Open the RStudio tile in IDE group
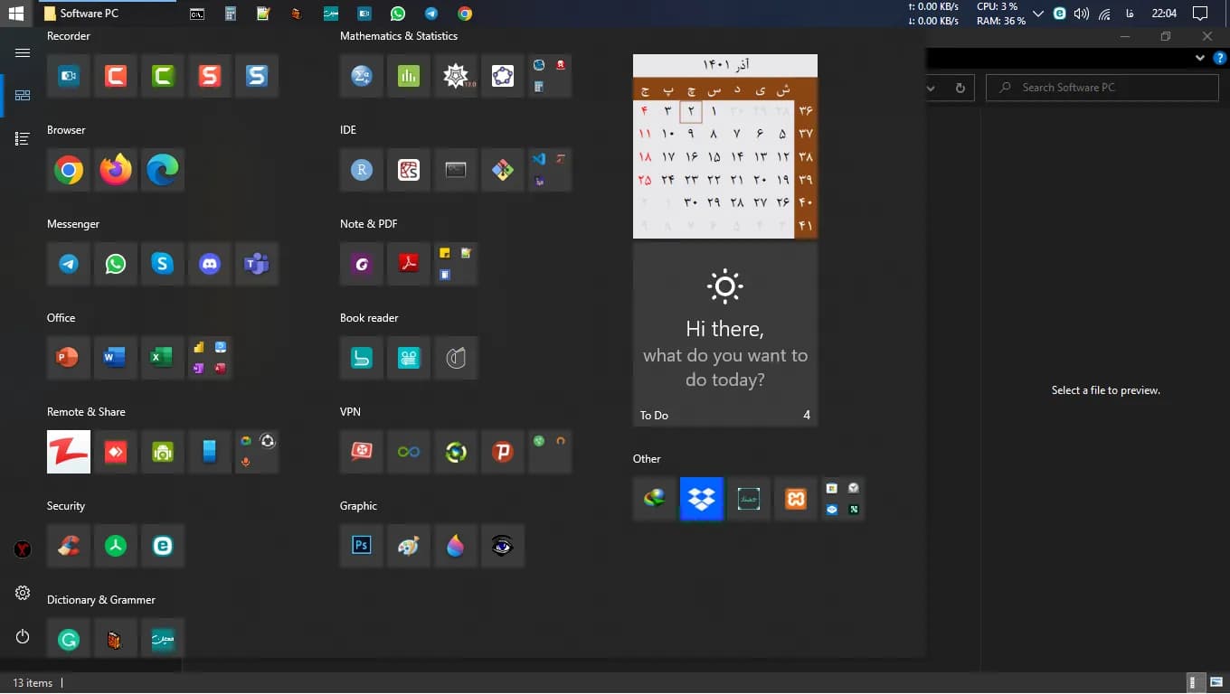Screen dimensions: 1230x694 coord(362,170)
